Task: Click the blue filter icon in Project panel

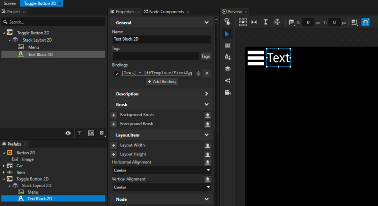Action: 79,133
